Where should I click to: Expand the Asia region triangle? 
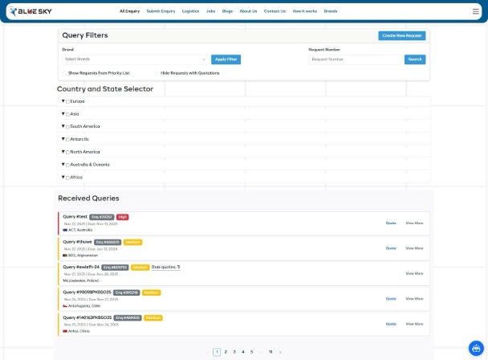63,114
